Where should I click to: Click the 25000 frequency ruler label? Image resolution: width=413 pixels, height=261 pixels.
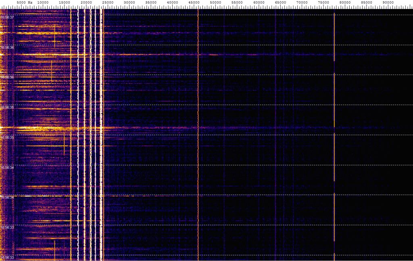[x=108, y=2]
